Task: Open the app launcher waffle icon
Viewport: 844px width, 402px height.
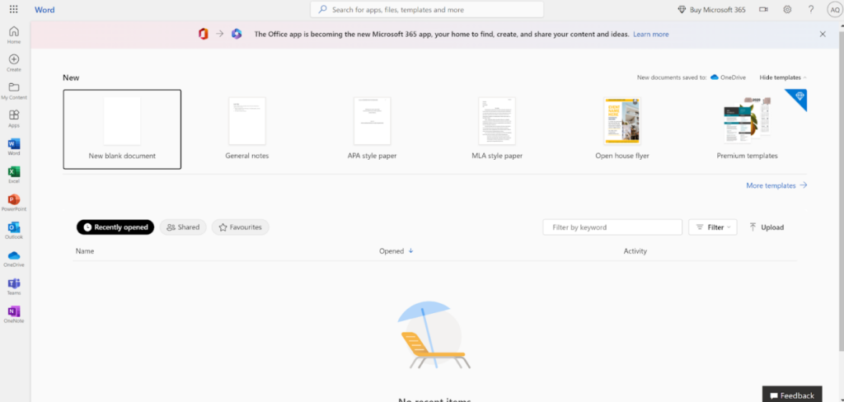Action: click(x=13, y=9)
